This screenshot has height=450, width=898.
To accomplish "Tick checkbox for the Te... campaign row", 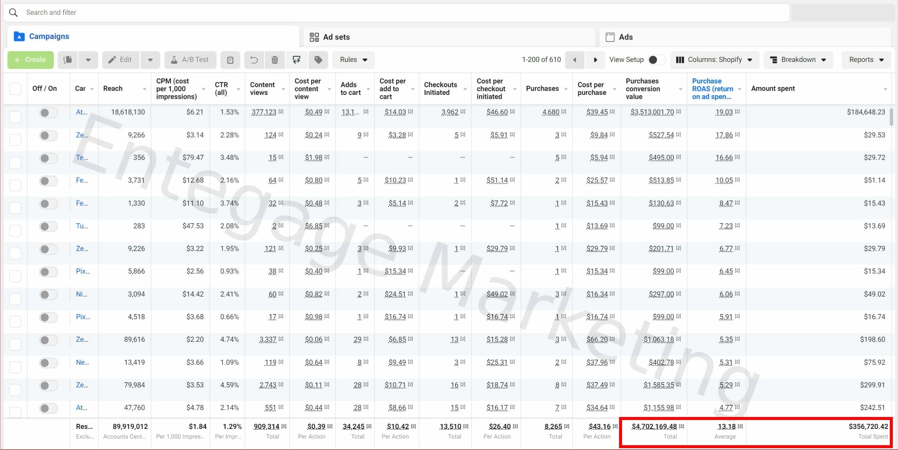I will point(15,162).
